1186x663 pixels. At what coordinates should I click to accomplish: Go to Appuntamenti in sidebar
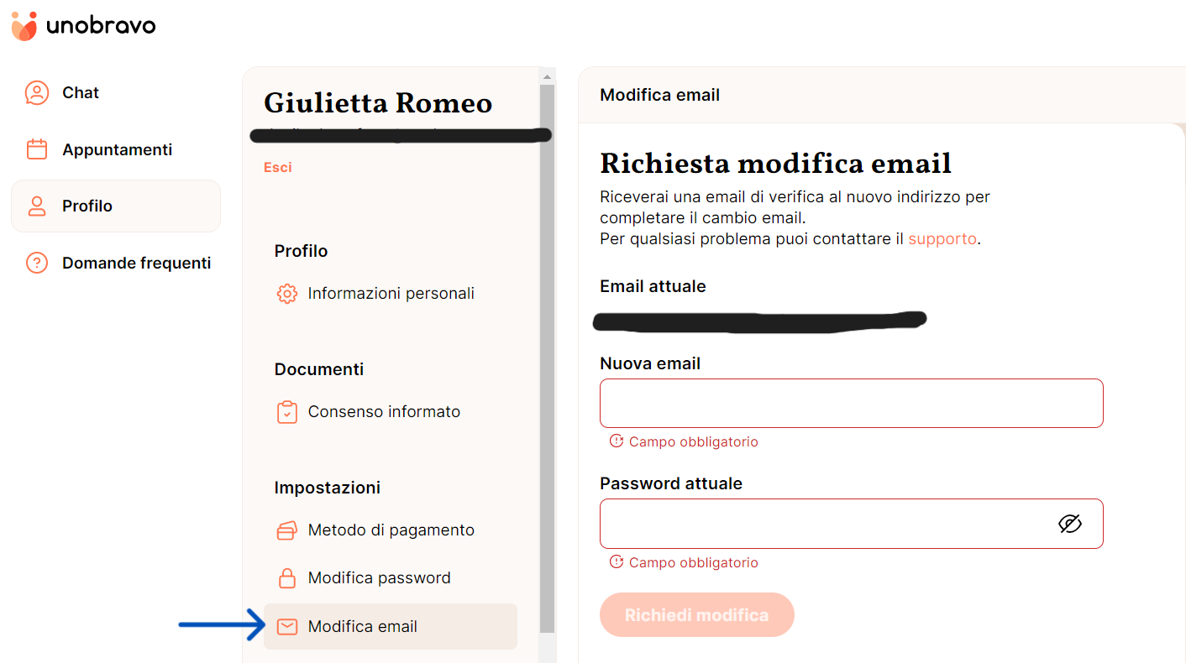[x=117, y=149]
